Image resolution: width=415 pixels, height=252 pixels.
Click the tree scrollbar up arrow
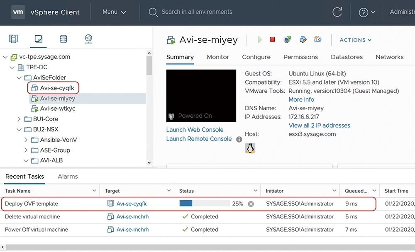149,53
